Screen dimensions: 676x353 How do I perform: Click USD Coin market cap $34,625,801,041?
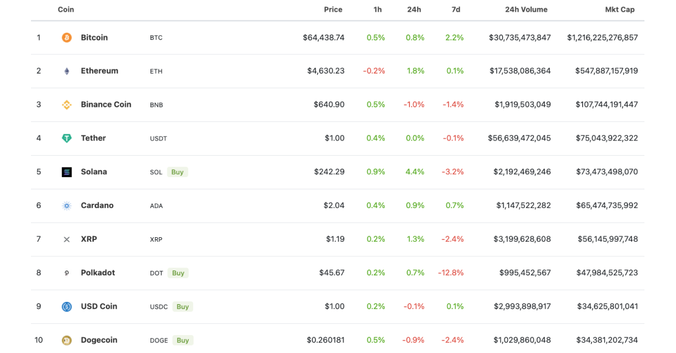click(608, 306)
